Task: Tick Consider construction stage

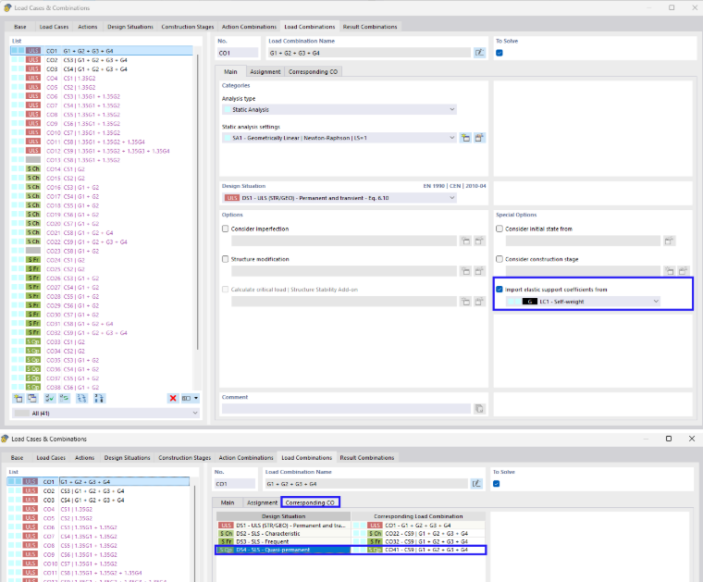Action: 499,259
